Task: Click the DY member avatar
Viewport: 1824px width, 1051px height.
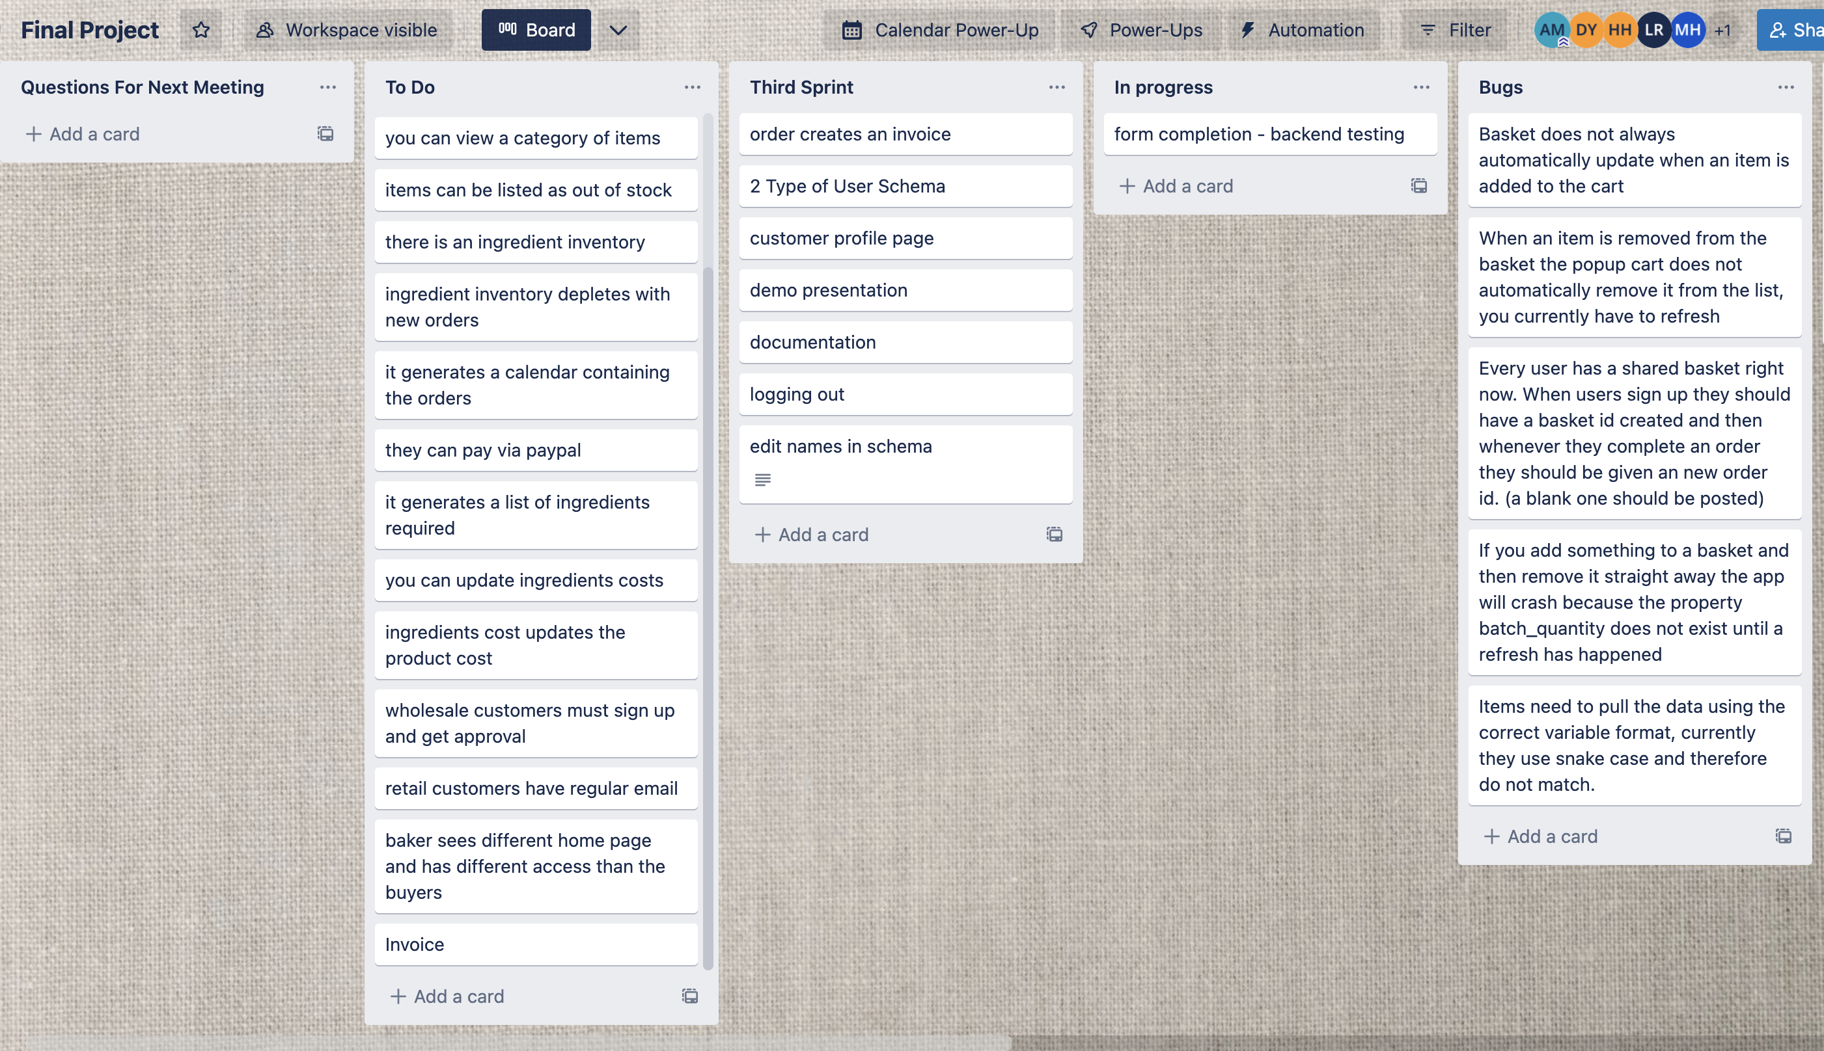Action: (1586, 30)
